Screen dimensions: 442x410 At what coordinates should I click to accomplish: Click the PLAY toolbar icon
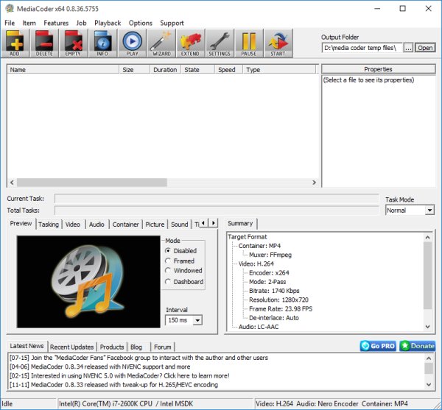click(x=132, y=43)
